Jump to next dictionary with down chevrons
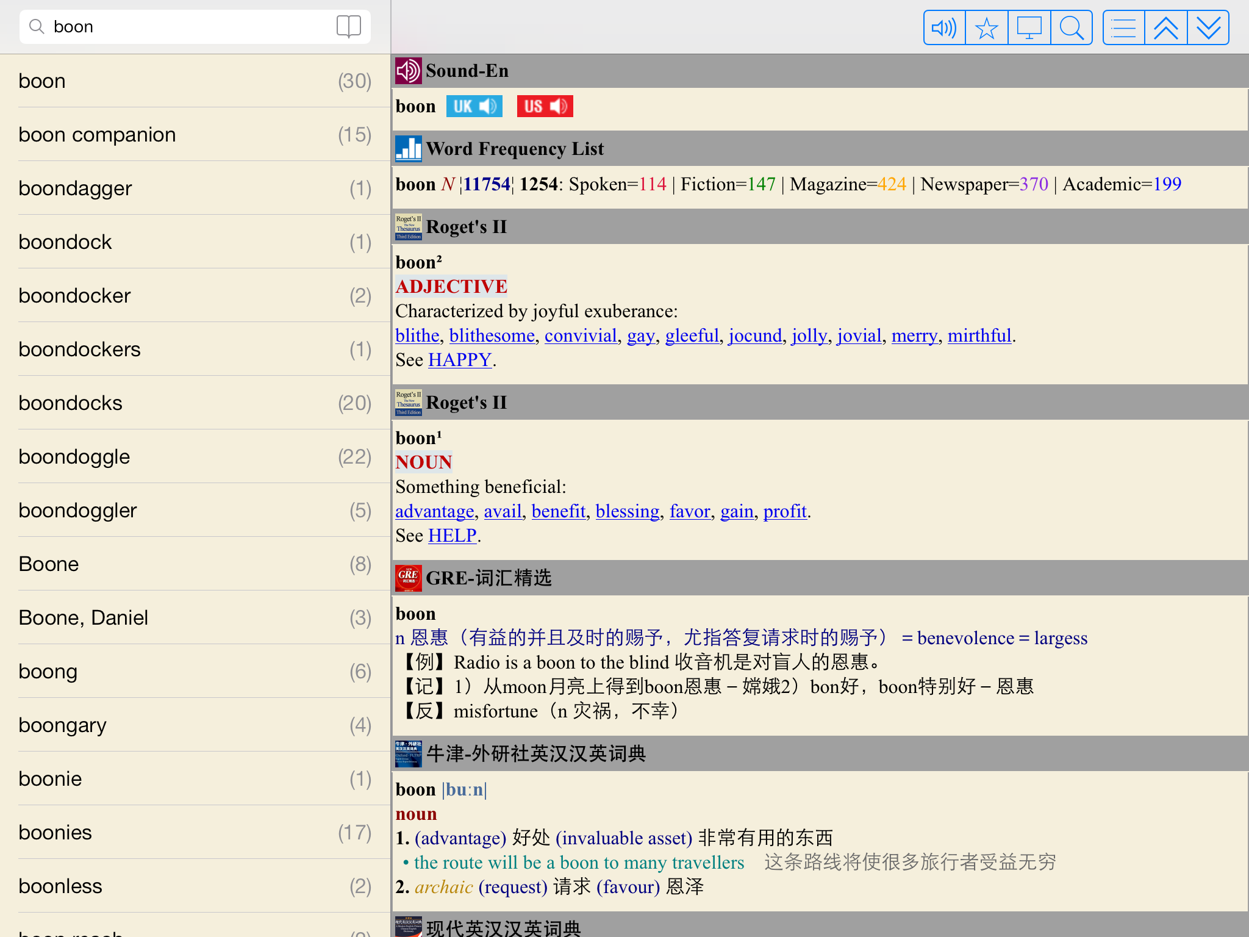 pos(1208,28)
